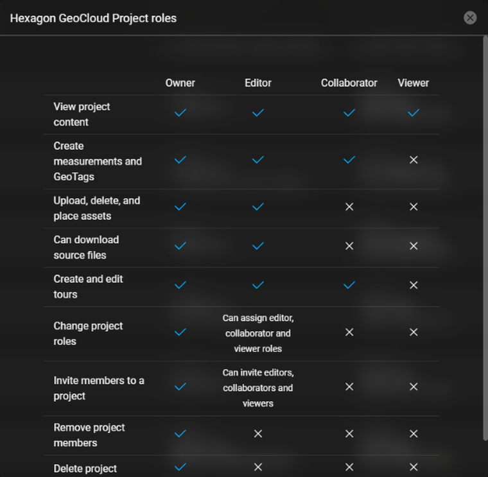Click 'Can assign editor, collaborator and viewer roles' text
Viewport: 488px width, 477px height.
pyautogui.click(x=258, y=333)
